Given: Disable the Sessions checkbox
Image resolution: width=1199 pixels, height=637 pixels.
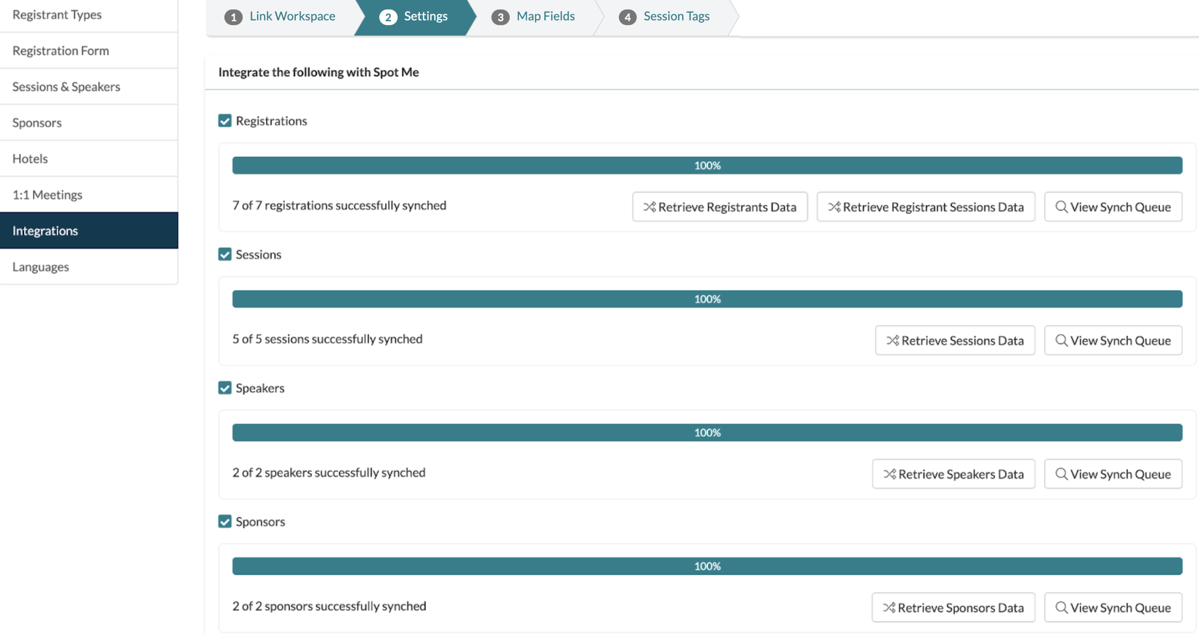Looking at the screenshot, I should [225, 254].
